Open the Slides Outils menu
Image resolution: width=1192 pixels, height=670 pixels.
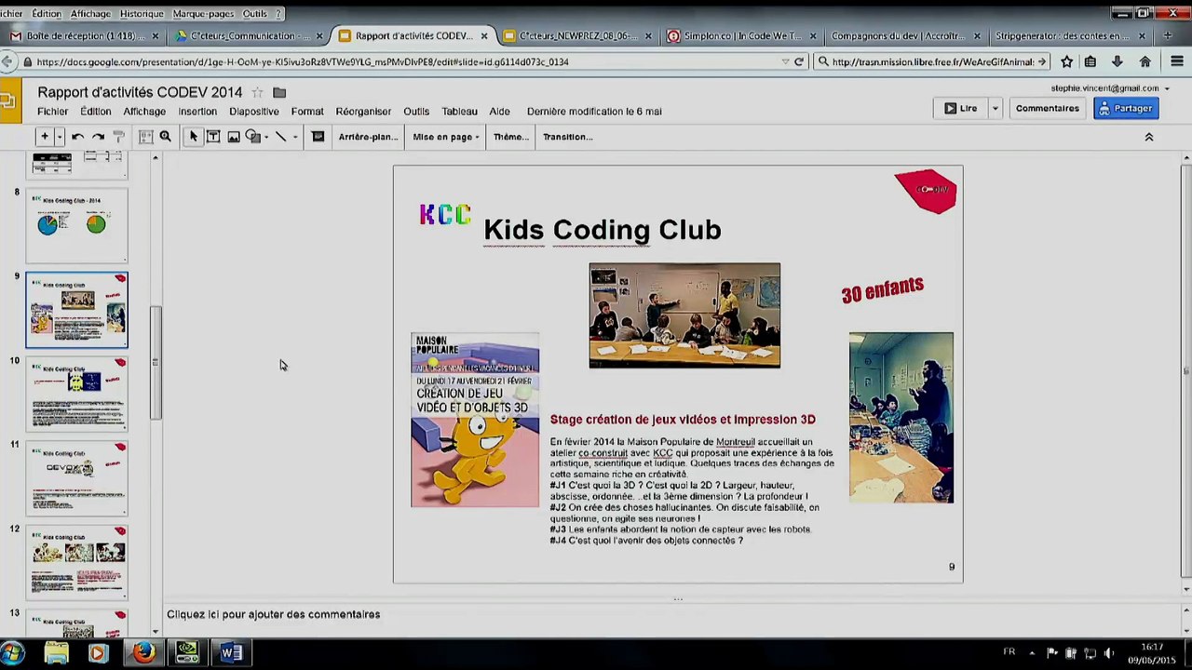[x=416, y=112]
